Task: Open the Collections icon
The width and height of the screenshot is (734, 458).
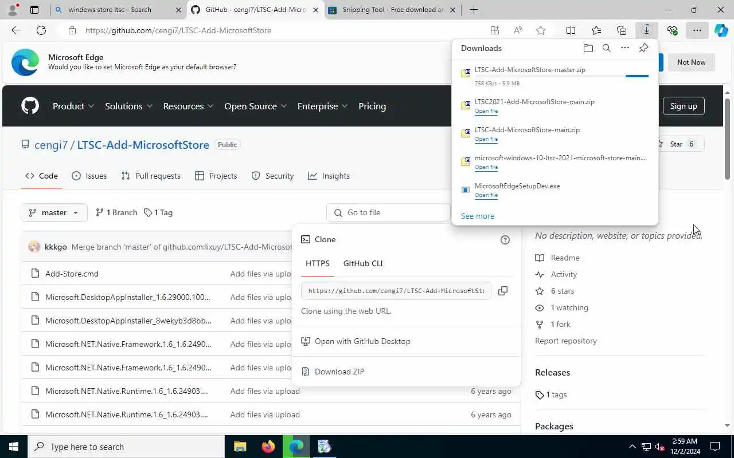Action: [622, 30]
